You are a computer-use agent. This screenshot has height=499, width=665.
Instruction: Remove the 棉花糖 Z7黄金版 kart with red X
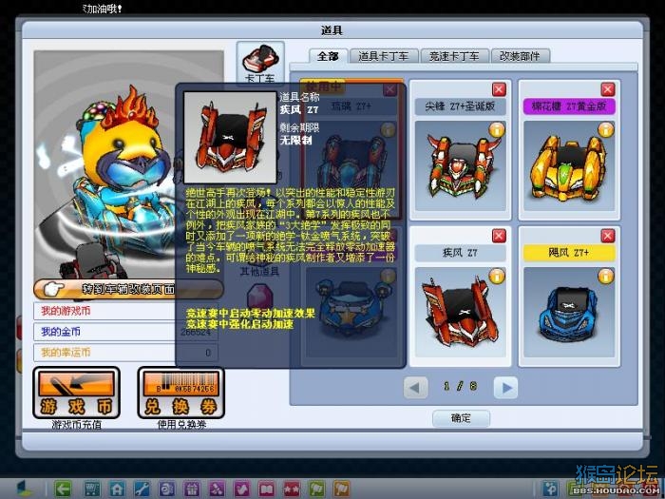pos(608,89)
